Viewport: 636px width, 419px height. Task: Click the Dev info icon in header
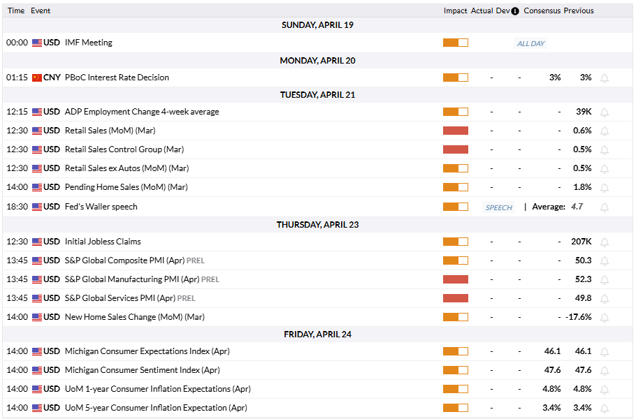(515, 11)
